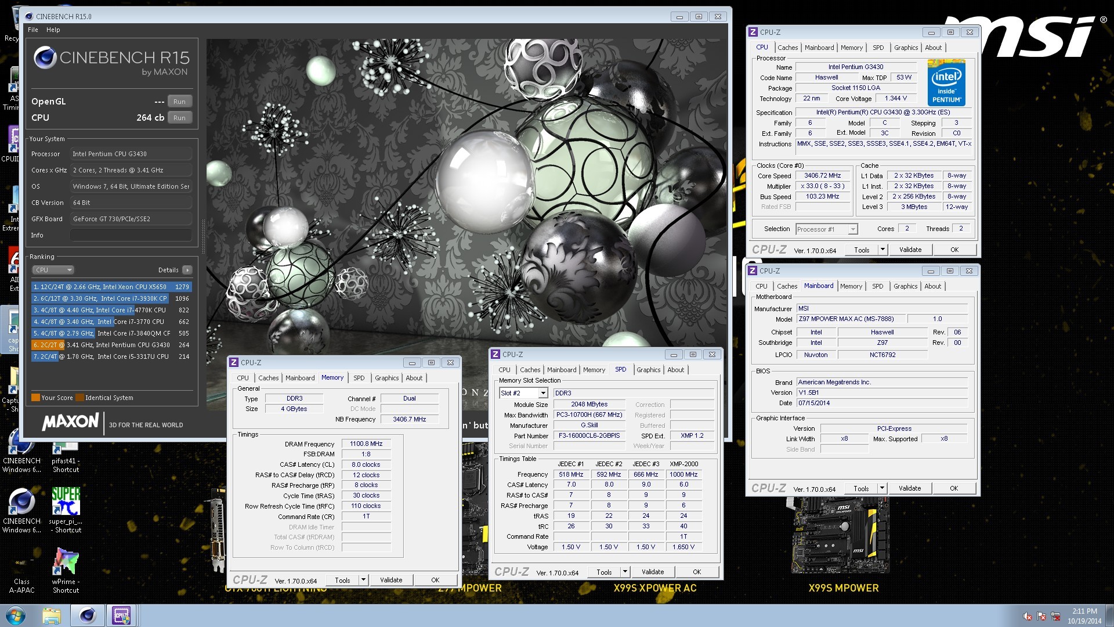Switch to Cinebench taskbar button

pyautogui.click(x=88, y=615)
